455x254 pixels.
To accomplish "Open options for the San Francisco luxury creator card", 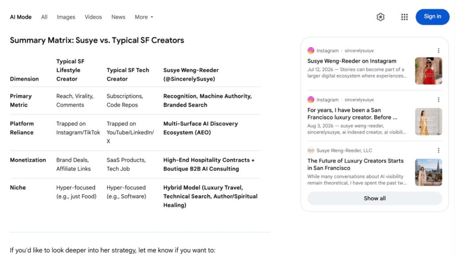I will [x=439, y=100].
